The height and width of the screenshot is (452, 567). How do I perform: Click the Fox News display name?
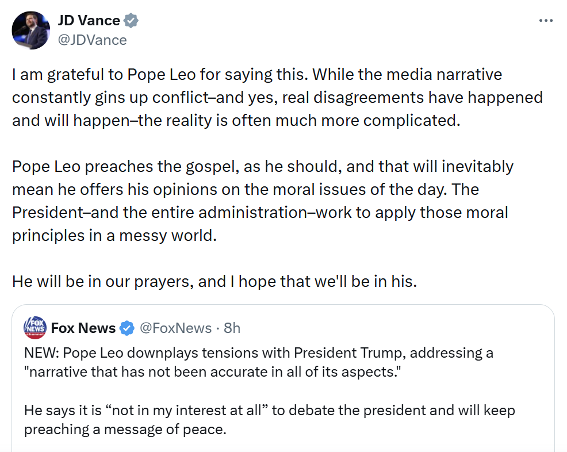[83, 328]
